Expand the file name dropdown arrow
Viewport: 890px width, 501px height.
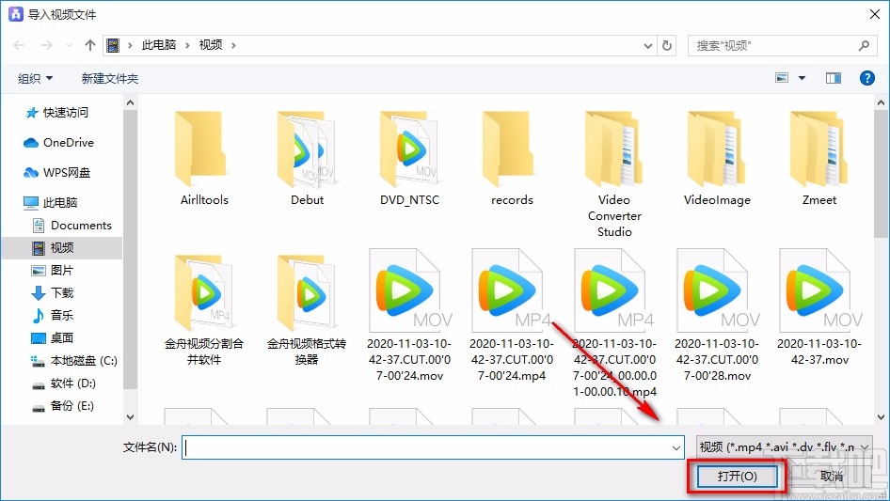coord(676,447)
